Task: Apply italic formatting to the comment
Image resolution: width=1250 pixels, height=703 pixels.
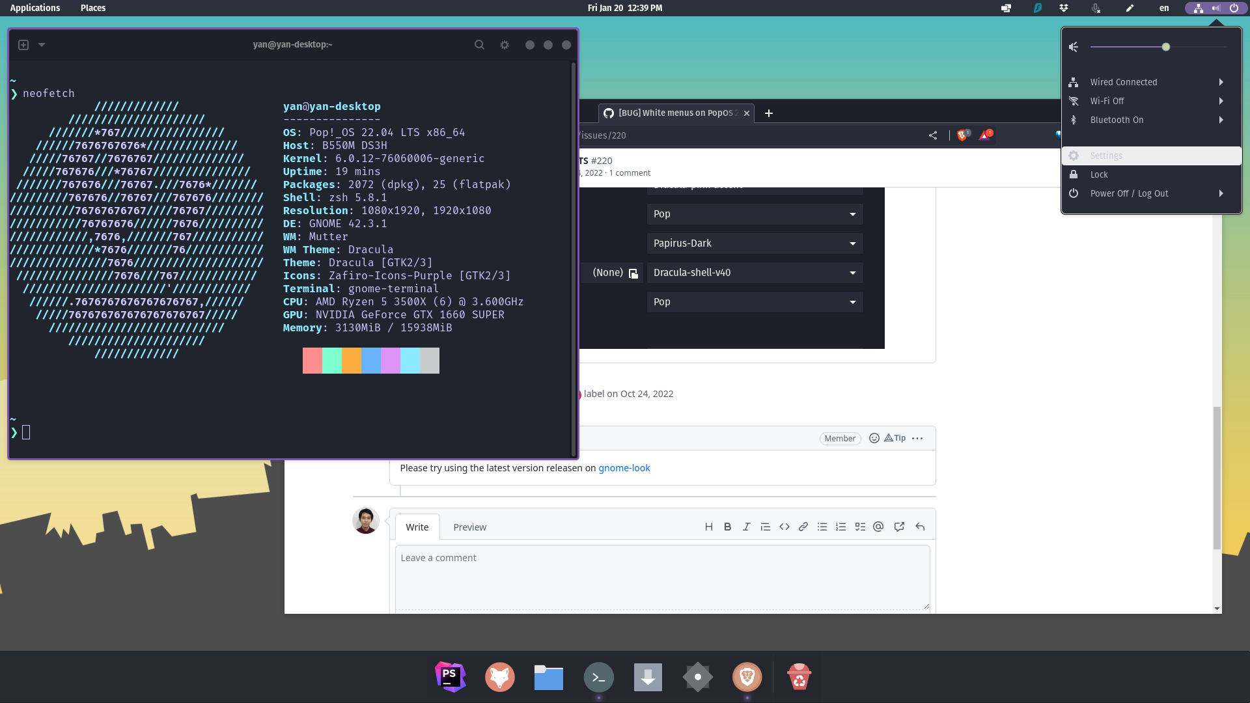Action: (746, 527)
